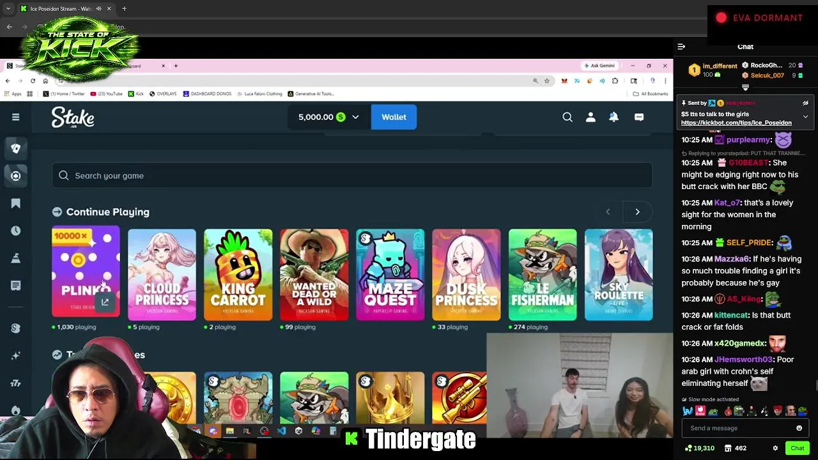This screenshot has width=818, height=460.
Task: Open the Cloud Princess game tile
Action: (x=162, y=275)
